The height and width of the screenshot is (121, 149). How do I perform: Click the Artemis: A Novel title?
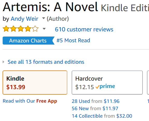coord(50,7)
